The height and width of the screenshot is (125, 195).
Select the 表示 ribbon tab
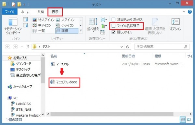tap(55, 12)
